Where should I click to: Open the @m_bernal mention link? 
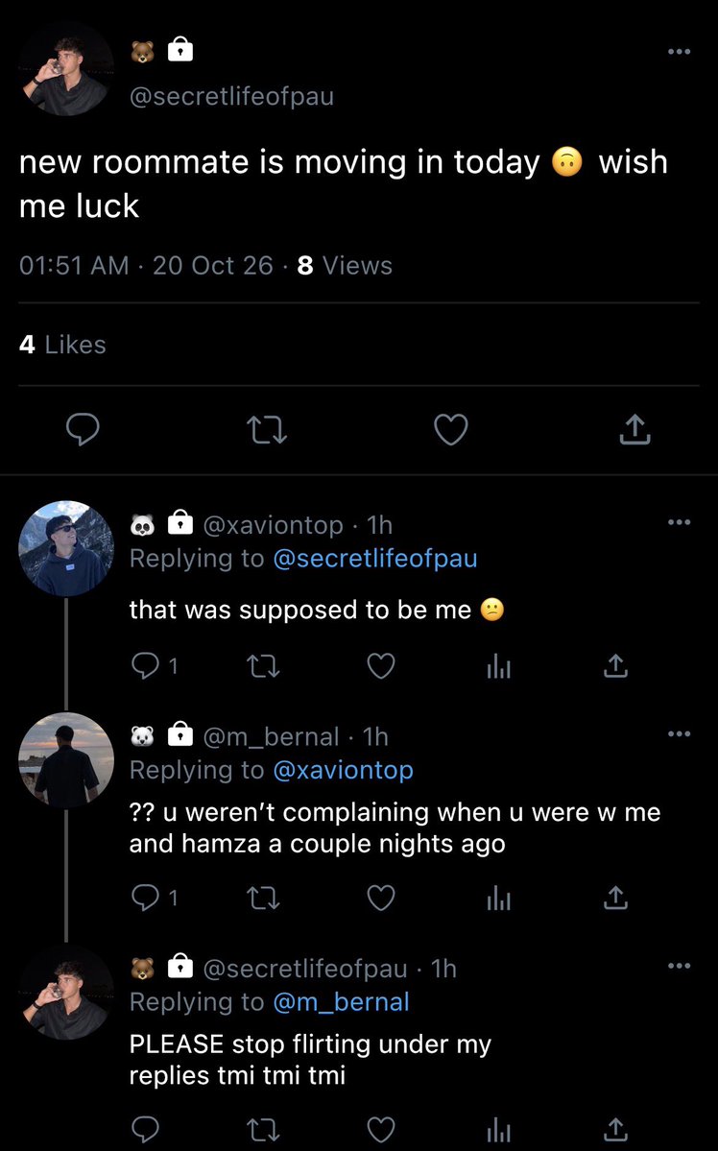(341, 1002)
